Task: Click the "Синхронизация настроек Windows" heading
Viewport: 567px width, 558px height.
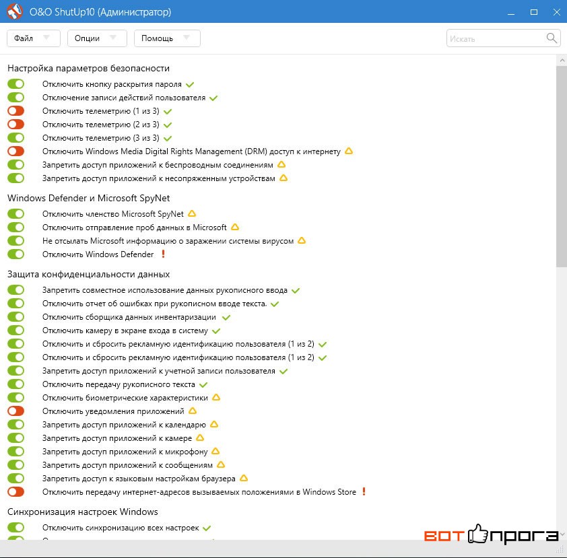Action: (83, 512)
